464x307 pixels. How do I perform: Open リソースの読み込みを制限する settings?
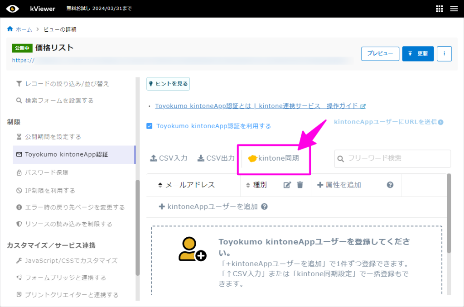pos(64,224)
